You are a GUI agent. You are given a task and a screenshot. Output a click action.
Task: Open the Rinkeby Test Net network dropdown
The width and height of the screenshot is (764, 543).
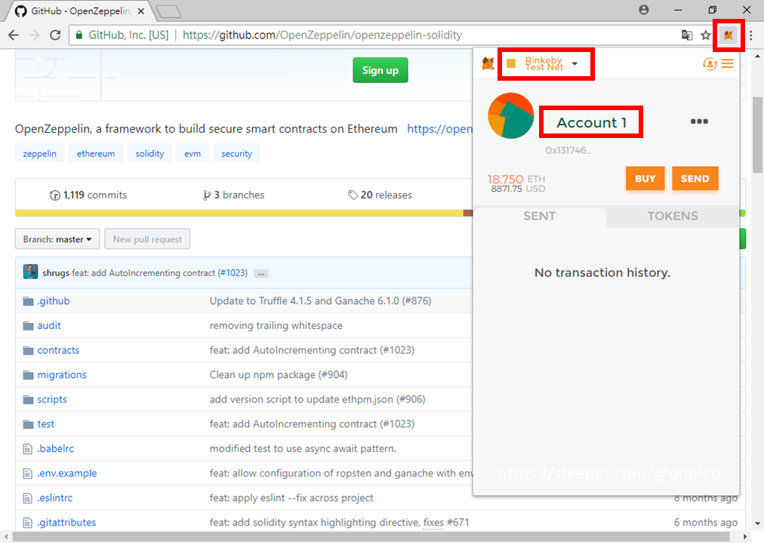(x=546, y=64)
